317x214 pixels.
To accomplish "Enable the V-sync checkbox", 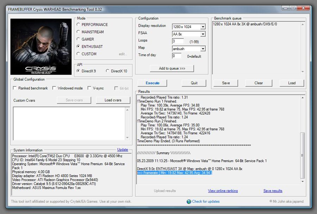I will (89, 88).
